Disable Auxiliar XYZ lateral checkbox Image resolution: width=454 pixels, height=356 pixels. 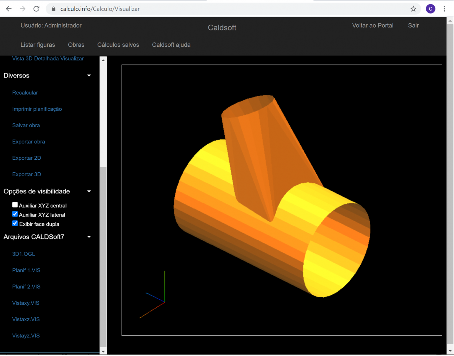15,214
